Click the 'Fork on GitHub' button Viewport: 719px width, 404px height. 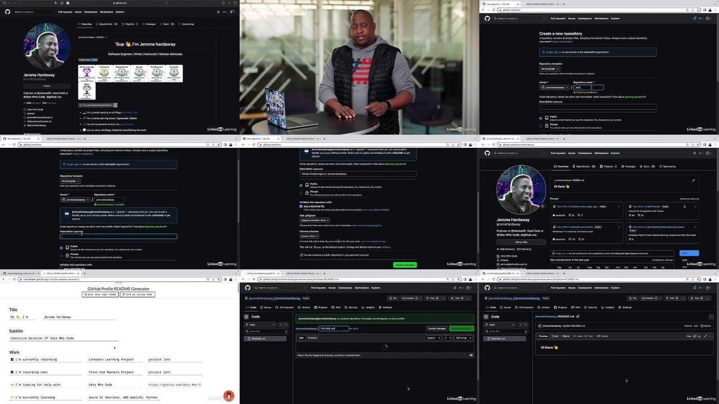pos(138,294)
